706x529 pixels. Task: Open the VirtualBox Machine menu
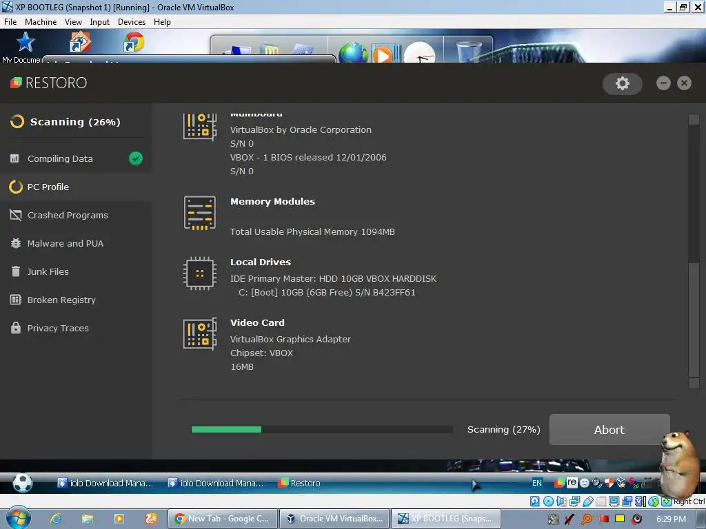[x=41, y=21]
